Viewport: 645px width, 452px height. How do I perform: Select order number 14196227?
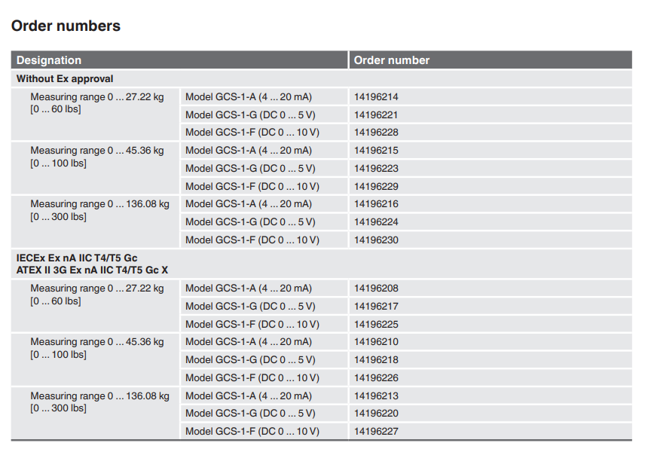click(376, 432)
